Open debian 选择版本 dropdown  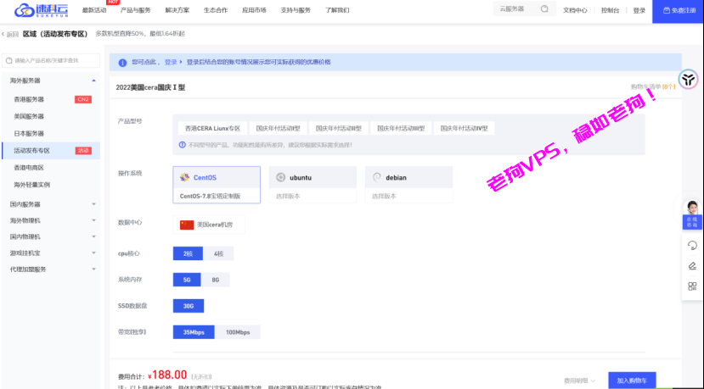408,196
